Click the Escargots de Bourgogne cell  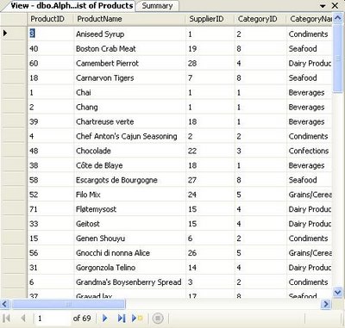click(129, 180)
